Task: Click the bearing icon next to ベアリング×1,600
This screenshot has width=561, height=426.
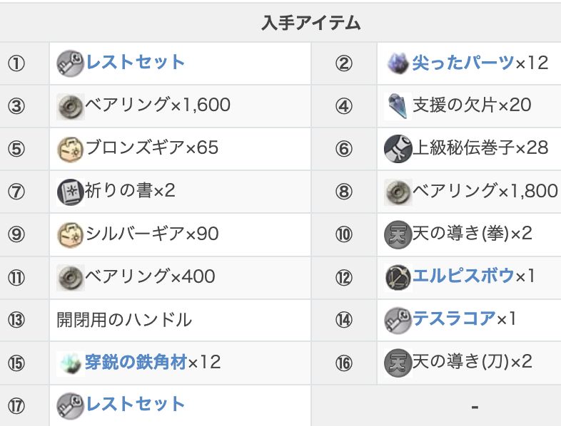Action: [x=71, y=105]
